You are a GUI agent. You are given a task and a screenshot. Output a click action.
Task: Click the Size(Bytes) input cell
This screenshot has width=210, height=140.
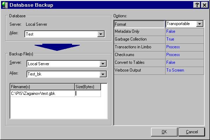(88, 93)
